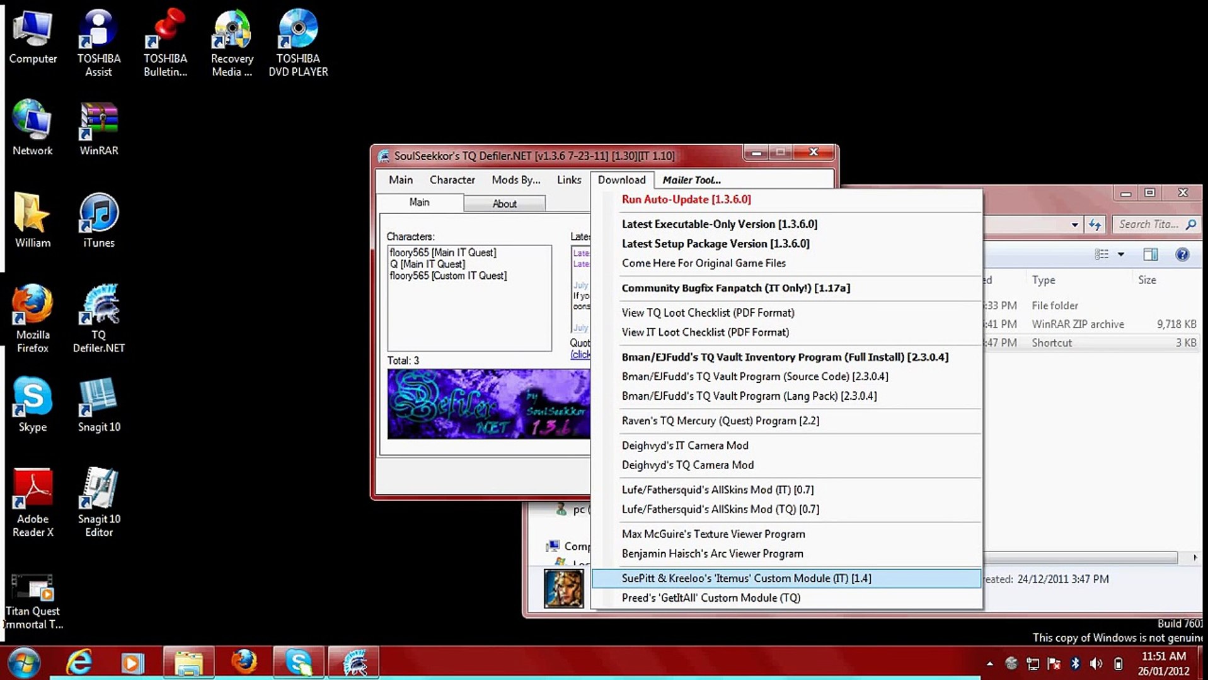This screenshot has height=680, width=1208.
Task: Open the volume control in system tray
Action: point(1096,664)
